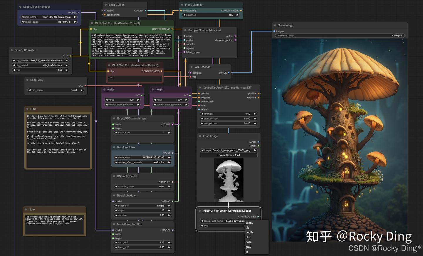Collapse the Load Diffusion Model node via its title dot
Image resolution: width=423 pixels, height=256 pixels.
click(20, 7)
